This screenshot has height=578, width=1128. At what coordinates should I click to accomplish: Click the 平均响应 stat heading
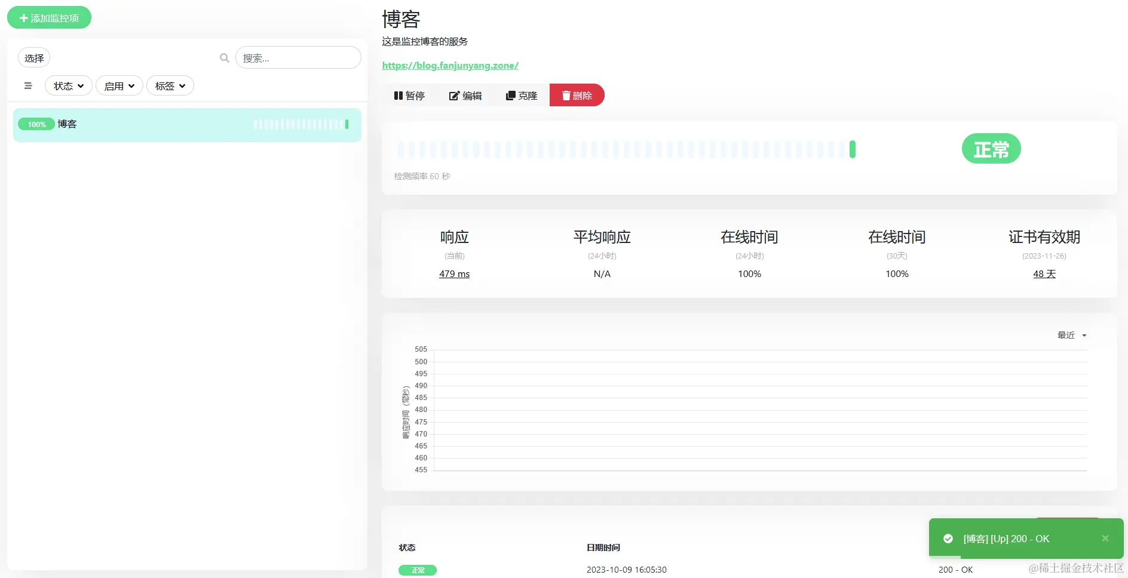[602, 237]
